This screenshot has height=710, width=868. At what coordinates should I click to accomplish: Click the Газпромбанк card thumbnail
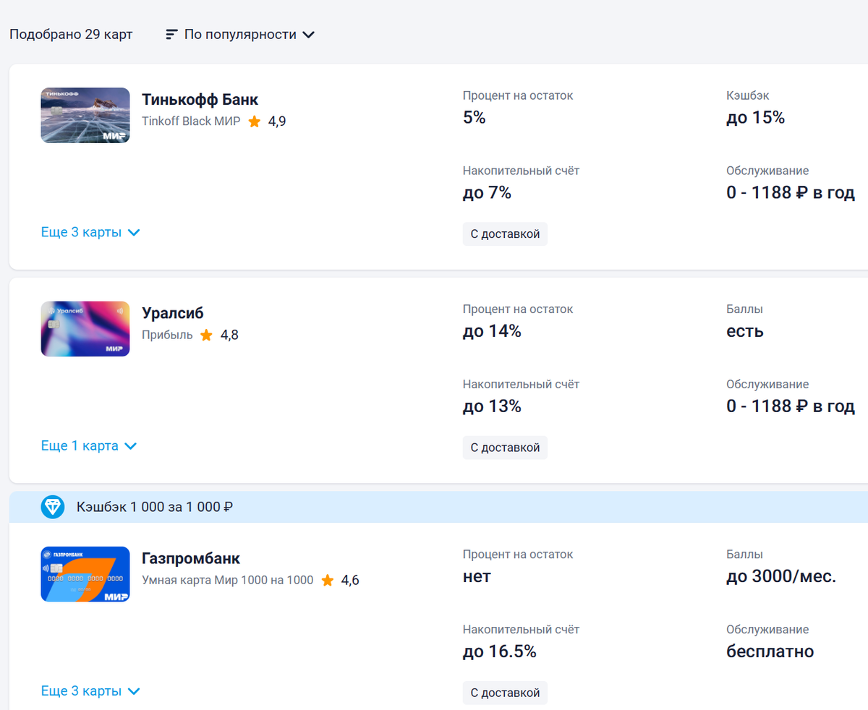tap(85, 575)
